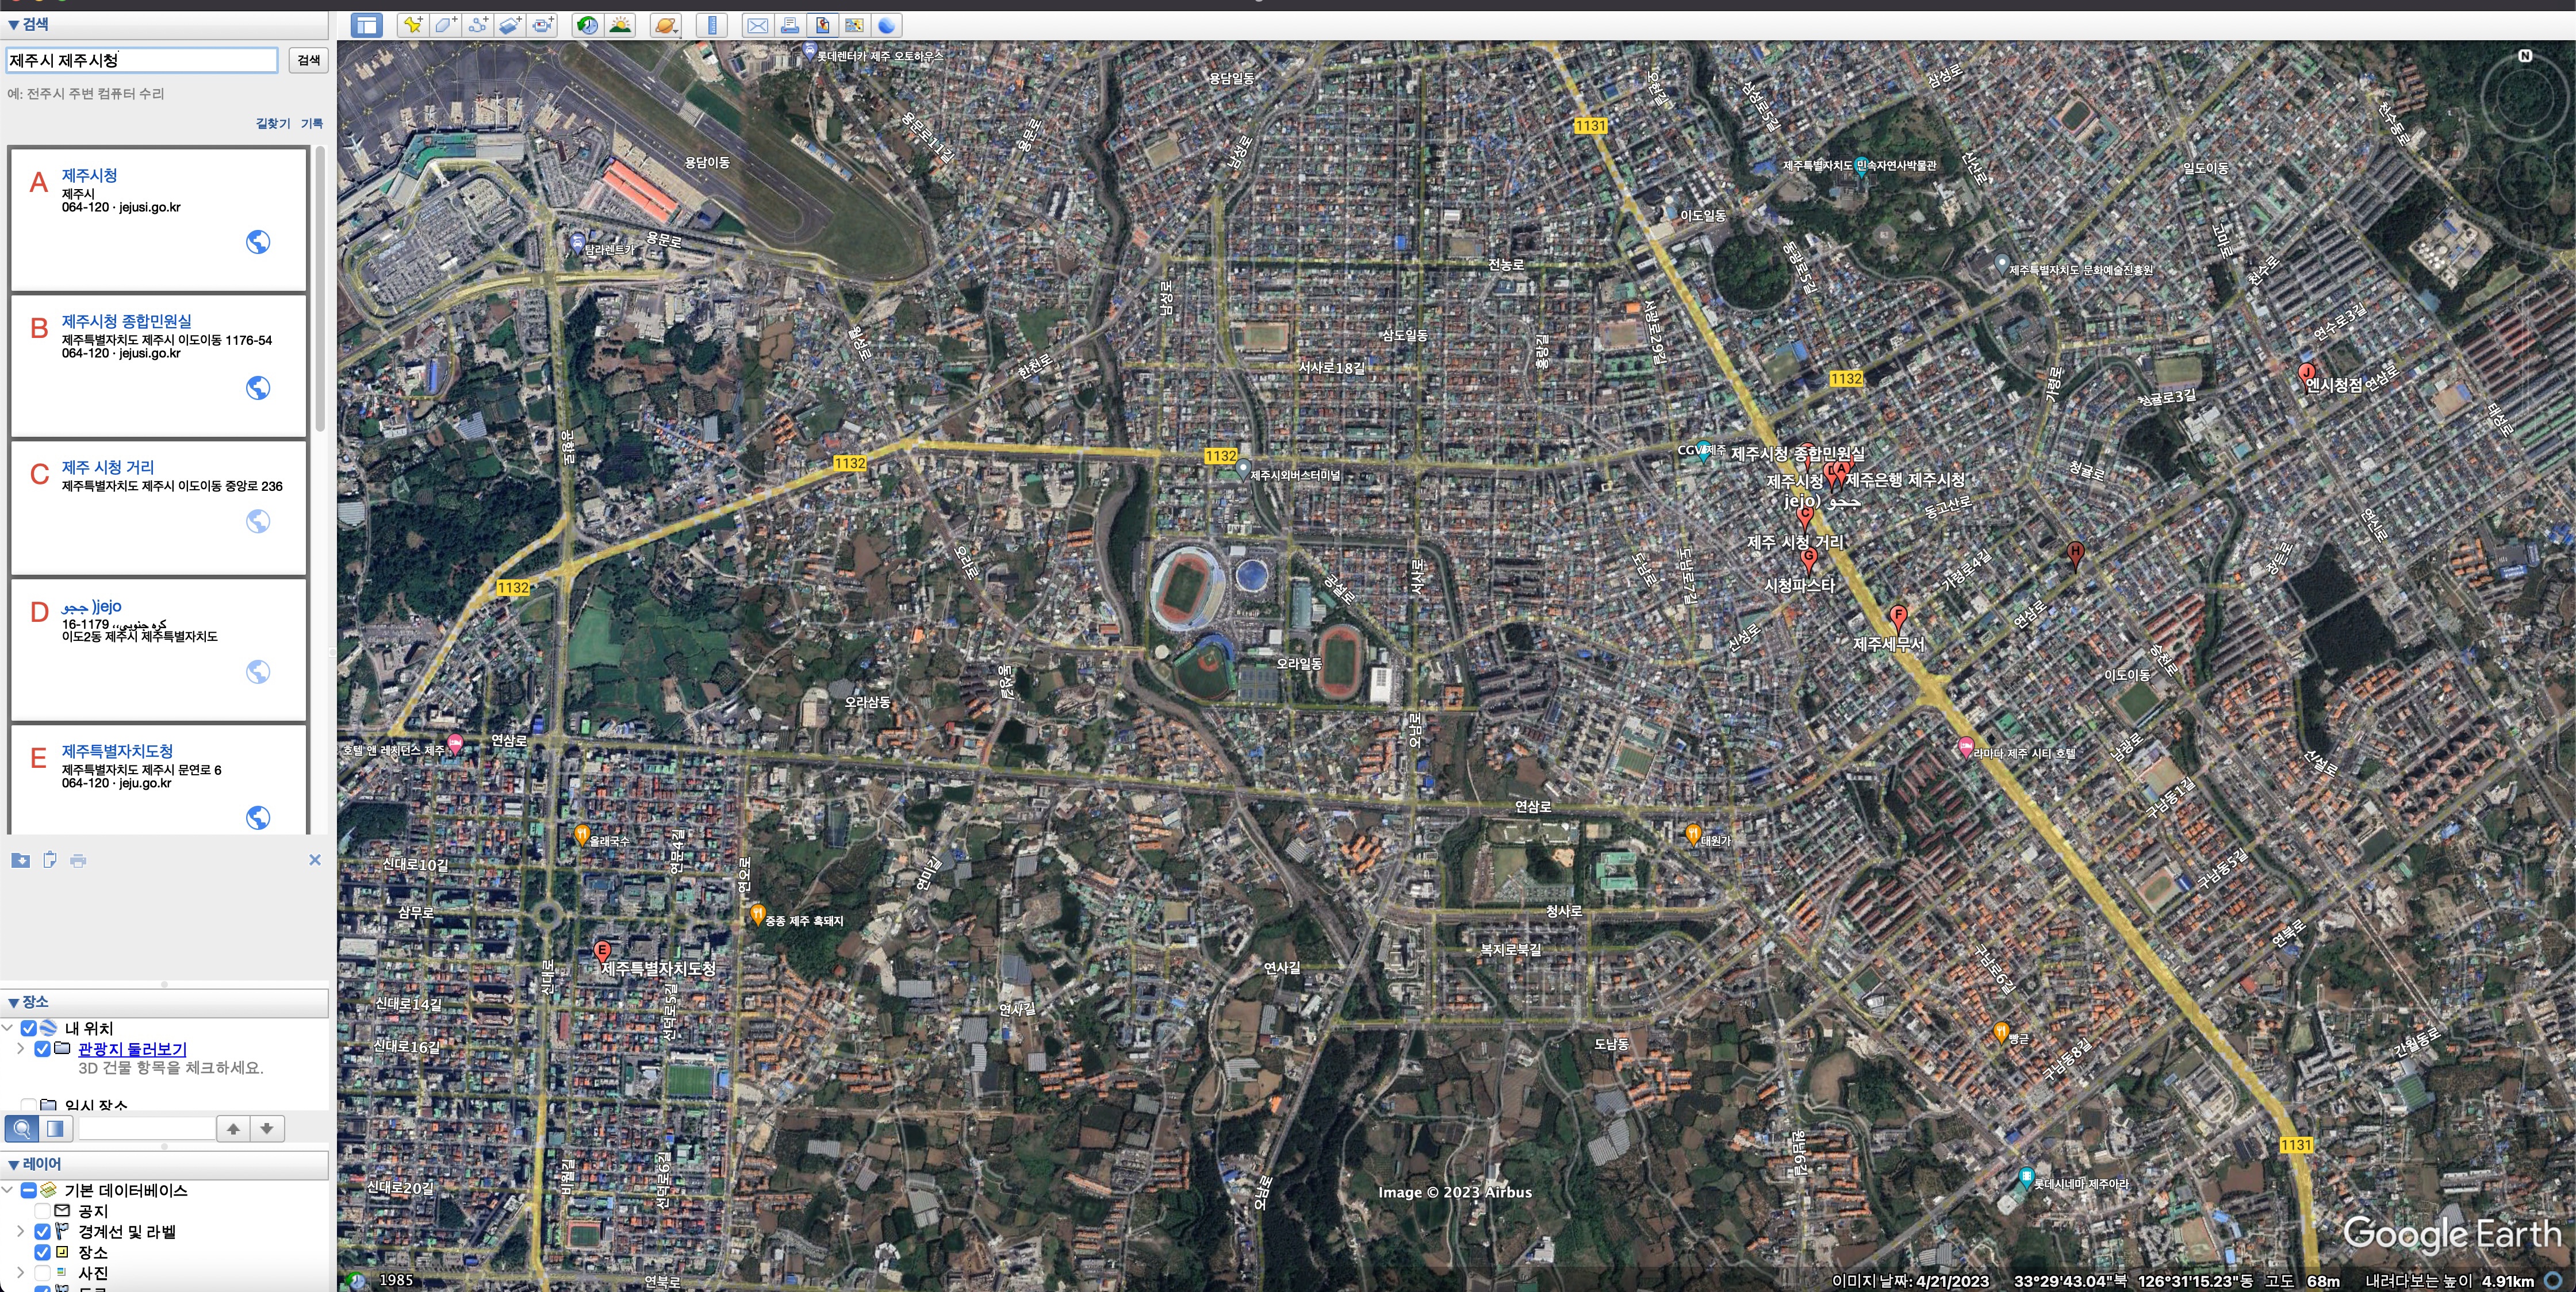
Task: Hide the sidebar using the toolbar toggle
Action: [367, 25]
